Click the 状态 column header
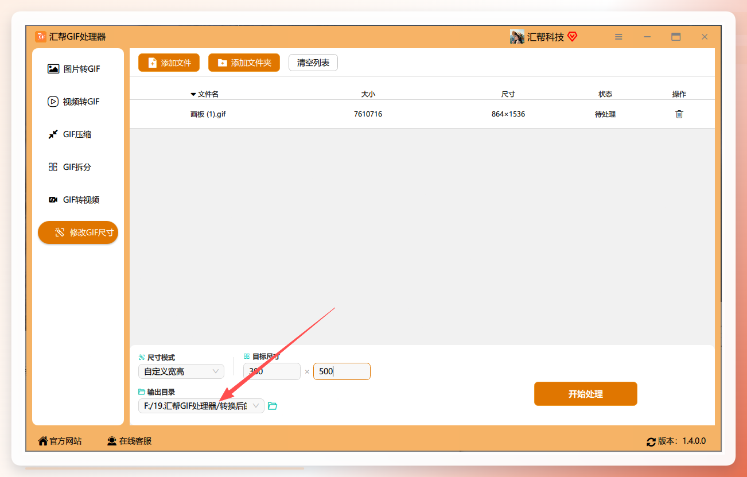Image resolution: width=747 pixels, height=477 pixels. click(x=605, y=94)
